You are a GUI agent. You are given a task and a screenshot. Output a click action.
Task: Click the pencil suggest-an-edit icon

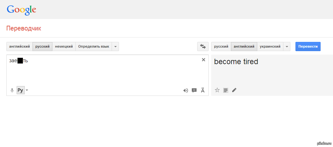[x=234, y=90]
